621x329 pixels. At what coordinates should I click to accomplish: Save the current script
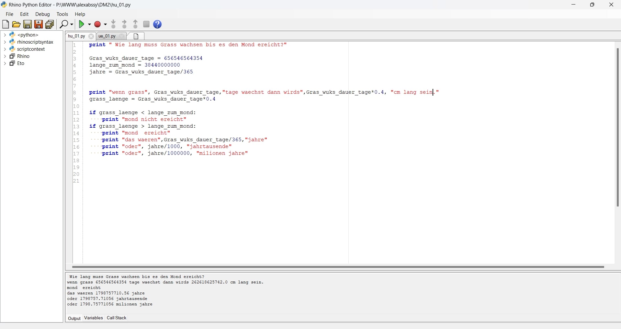(x=27, y=24)
